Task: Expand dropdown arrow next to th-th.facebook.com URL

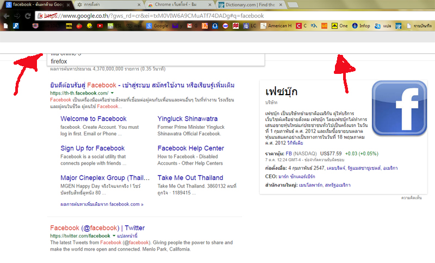Action: [x=112, y=93]
